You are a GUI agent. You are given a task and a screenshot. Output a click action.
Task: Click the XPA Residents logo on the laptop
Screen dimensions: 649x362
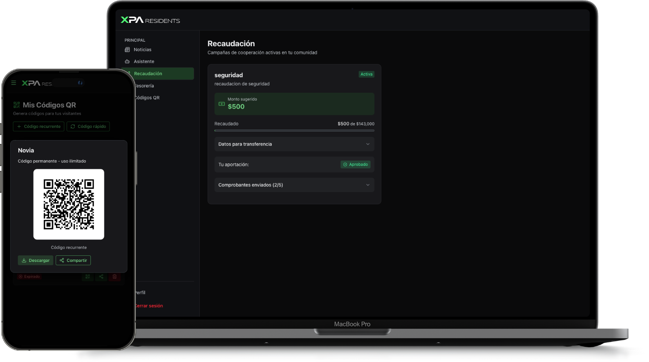click(x=150, y=20)
